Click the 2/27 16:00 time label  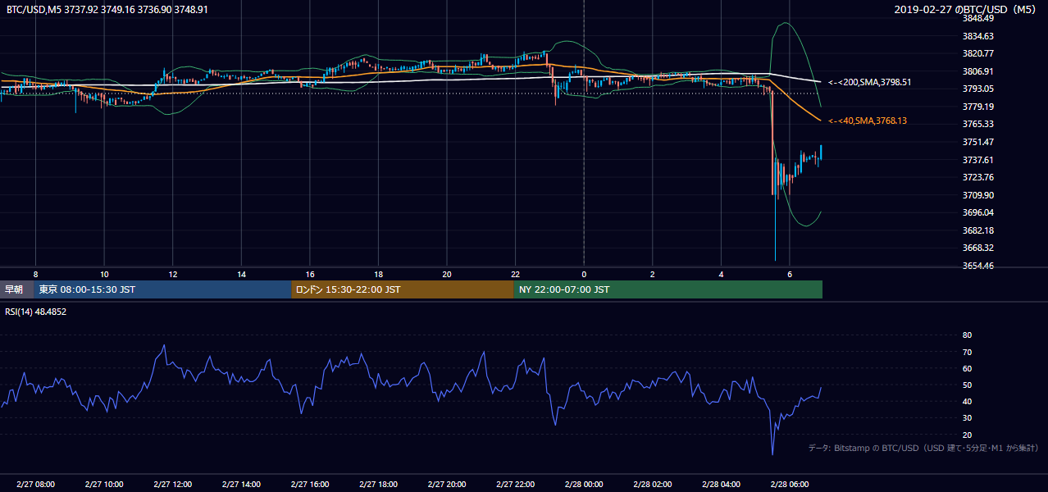310,485
